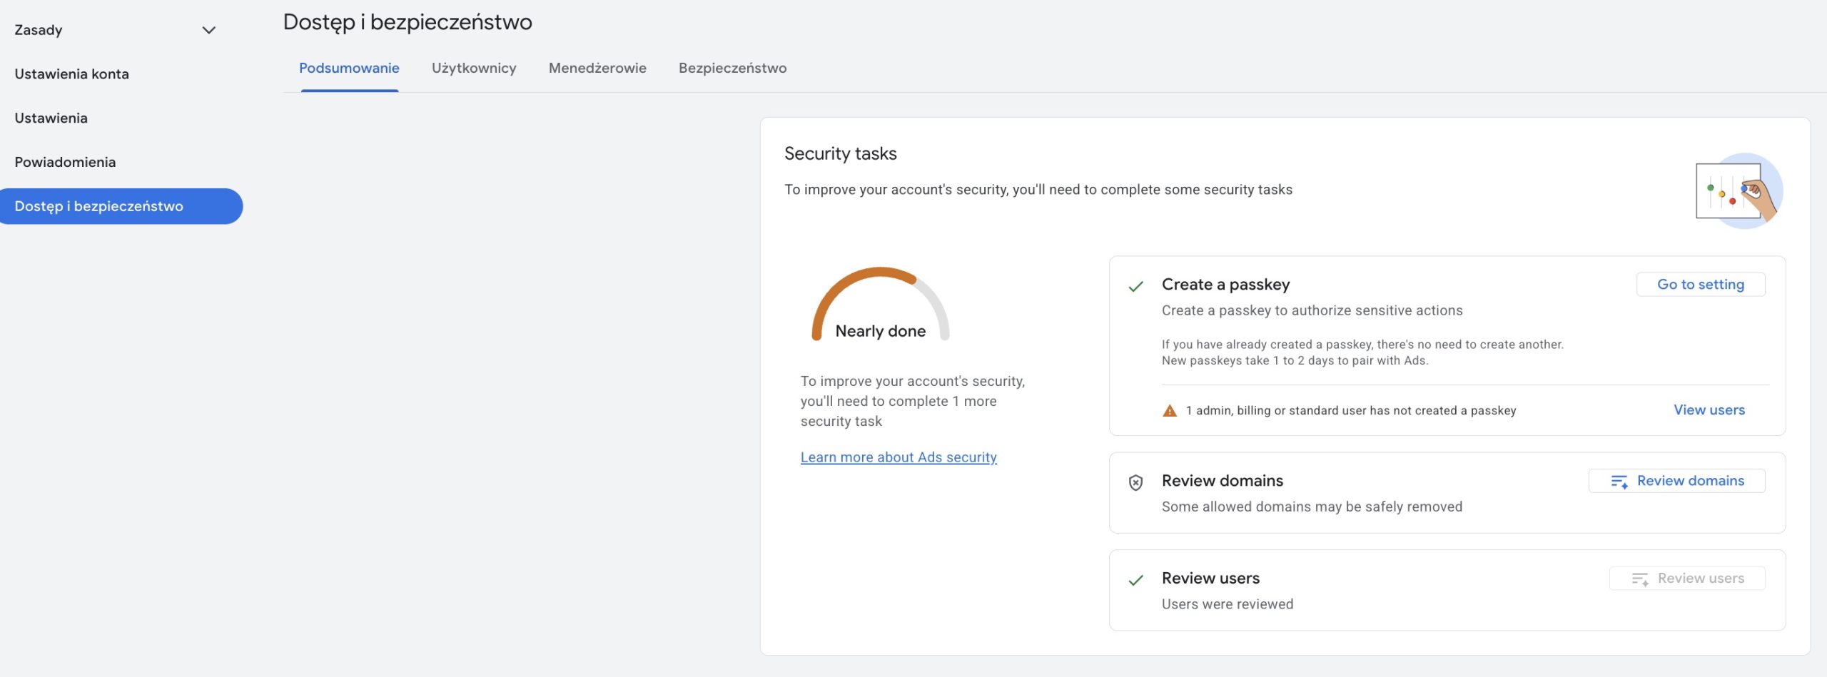Click shield icon beside Review domains title

[1135, 483]
